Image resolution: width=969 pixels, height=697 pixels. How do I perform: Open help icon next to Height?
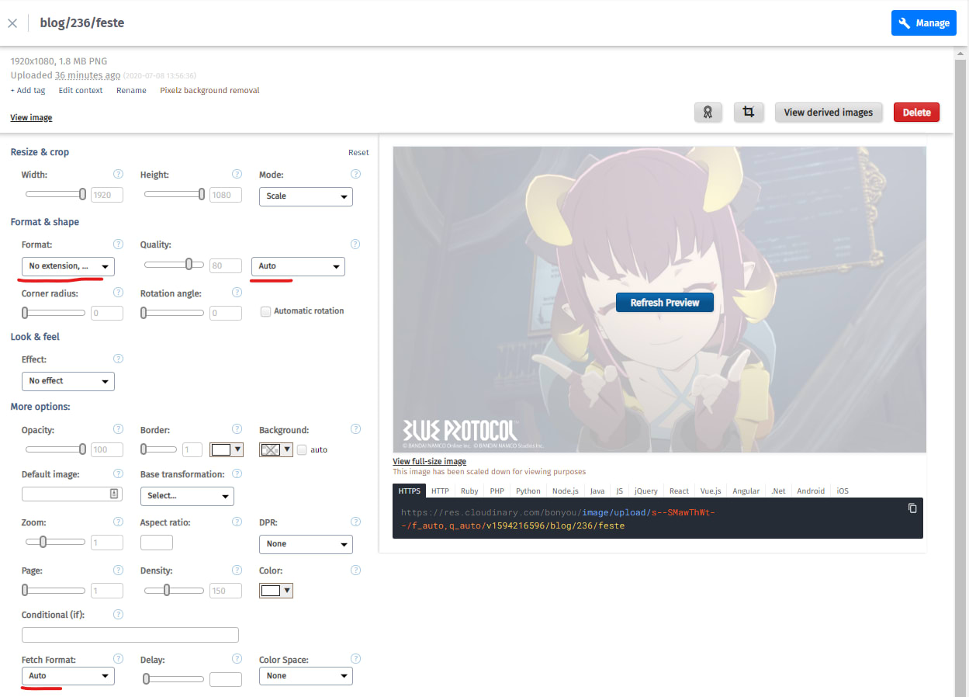tap(237, 175)
